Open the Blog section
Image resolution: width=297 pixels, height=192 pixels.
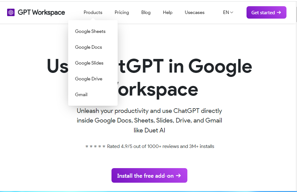pyautogui.click(x=146, y=12)
